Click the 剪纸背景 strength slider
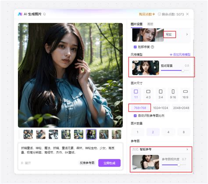Screen dimensions: 208x184 point(175,71)
